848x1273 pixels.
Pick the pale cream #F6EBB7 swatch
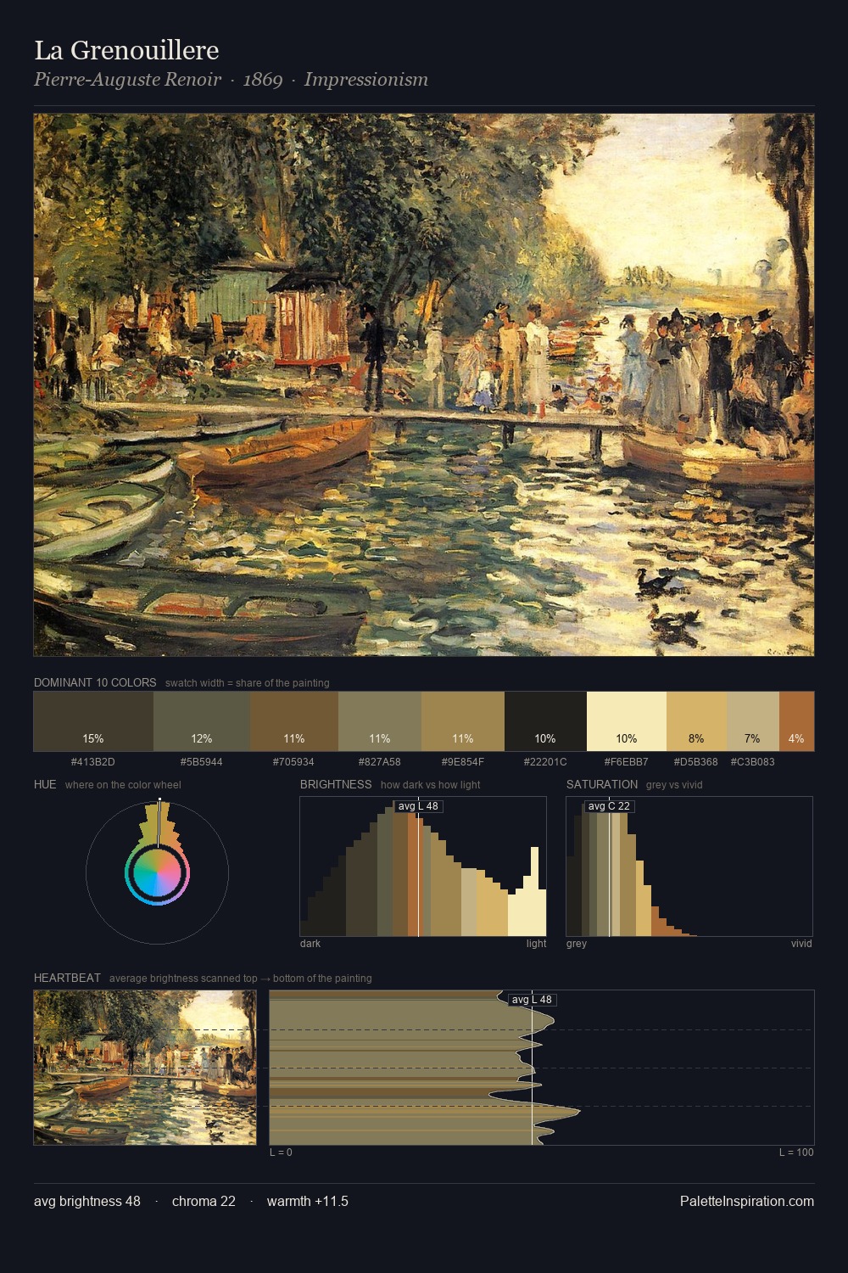pos(627,721)
